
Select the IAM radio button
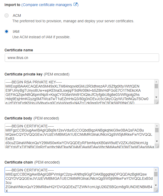7,32
